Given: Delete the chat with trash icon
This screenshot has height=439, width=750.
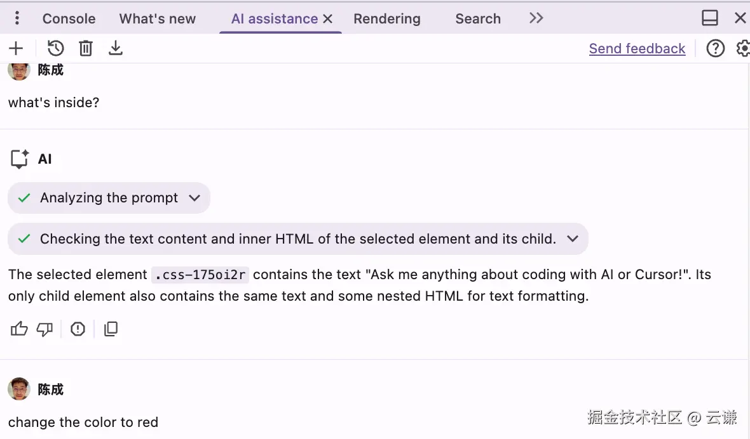Looking at the screenshot, I should pyautogui.click(x=86, y=48).
